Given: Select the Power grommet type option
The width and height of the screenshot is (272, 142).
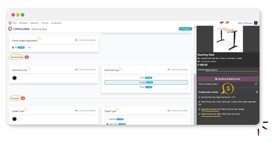Looking at the screenshot, I should (x=146, y=87).
